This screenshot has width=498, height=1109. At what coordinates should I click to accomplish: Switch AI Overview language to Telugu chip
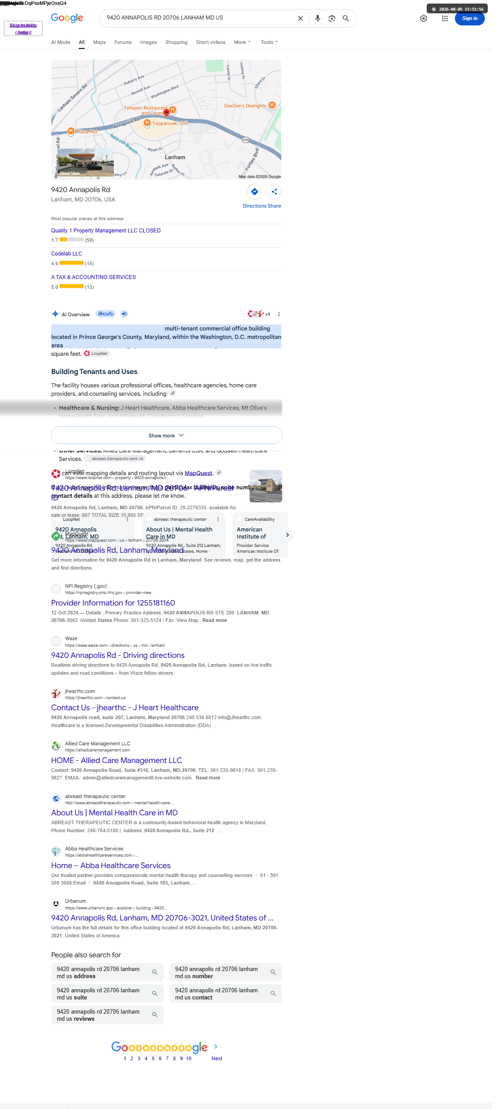[x=105, y=314]
